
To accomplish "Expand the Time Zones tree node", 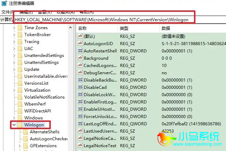I will 14,28.
